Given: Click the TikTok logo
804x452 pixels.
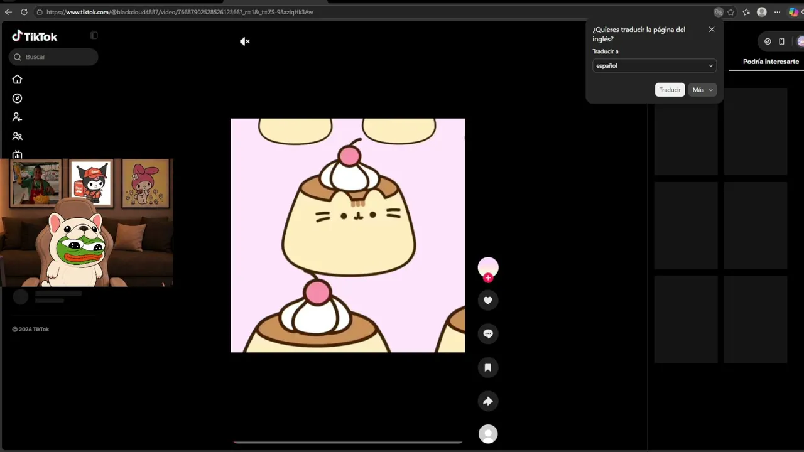Looking at the screenshot, I should coord(35,36).
